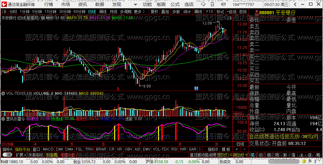This screenshot has height=165, width=323.
Task: Open the 市场 menu
Action: pos(66,4)
